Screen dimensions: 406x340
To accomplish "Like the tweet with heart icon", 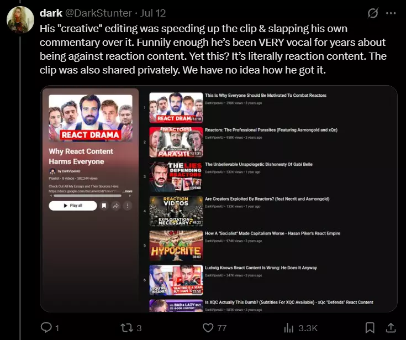I will [208, 328].
